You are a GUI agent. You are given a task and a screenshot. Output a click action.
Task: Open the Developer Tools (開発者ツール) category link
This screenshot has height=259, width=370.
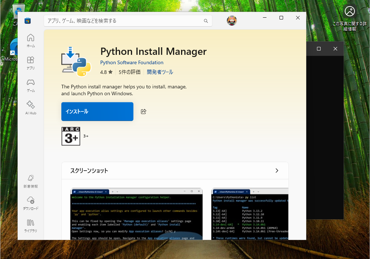click(x=160, y=72)
